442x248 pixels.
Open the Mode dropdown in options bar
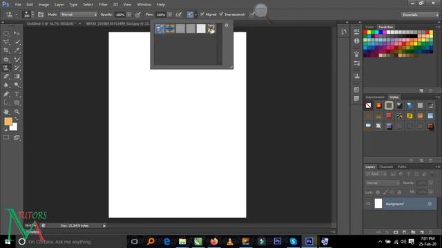pos(79,14)
